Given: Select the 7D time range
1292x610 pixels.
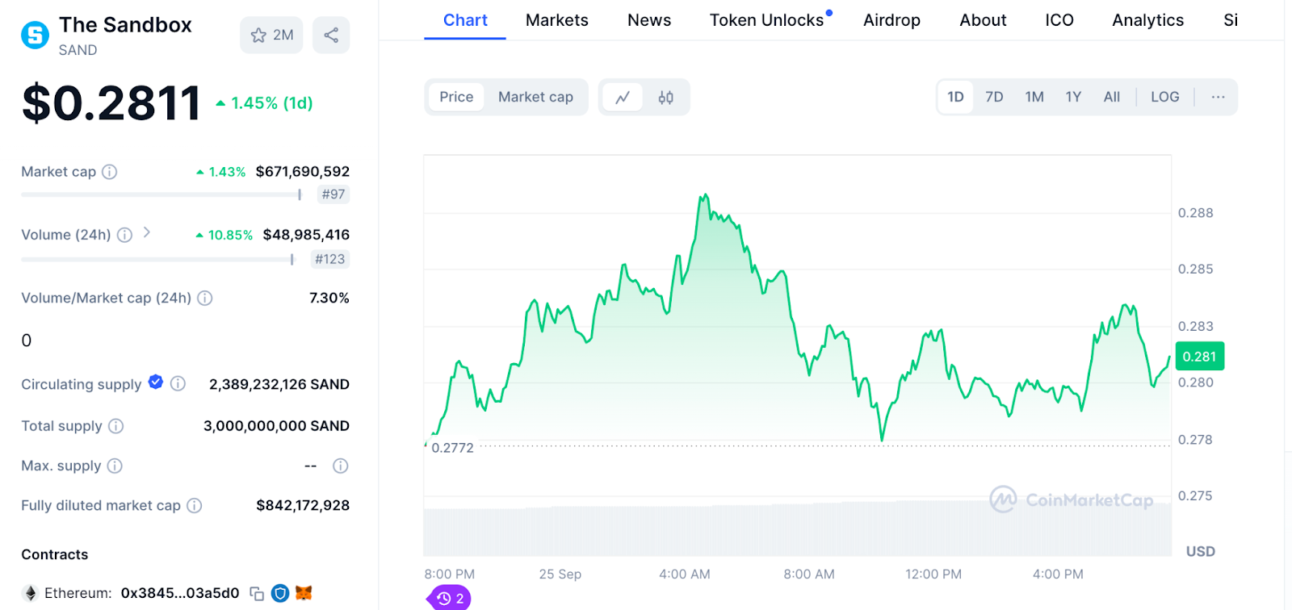Looking at the screenshot, I should 994,97.
